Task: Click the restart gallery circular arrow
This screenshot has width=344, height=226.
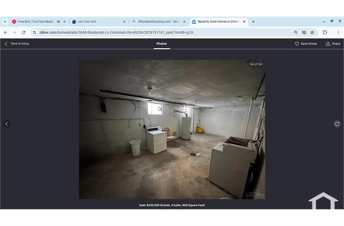Action: click(337, 124)
